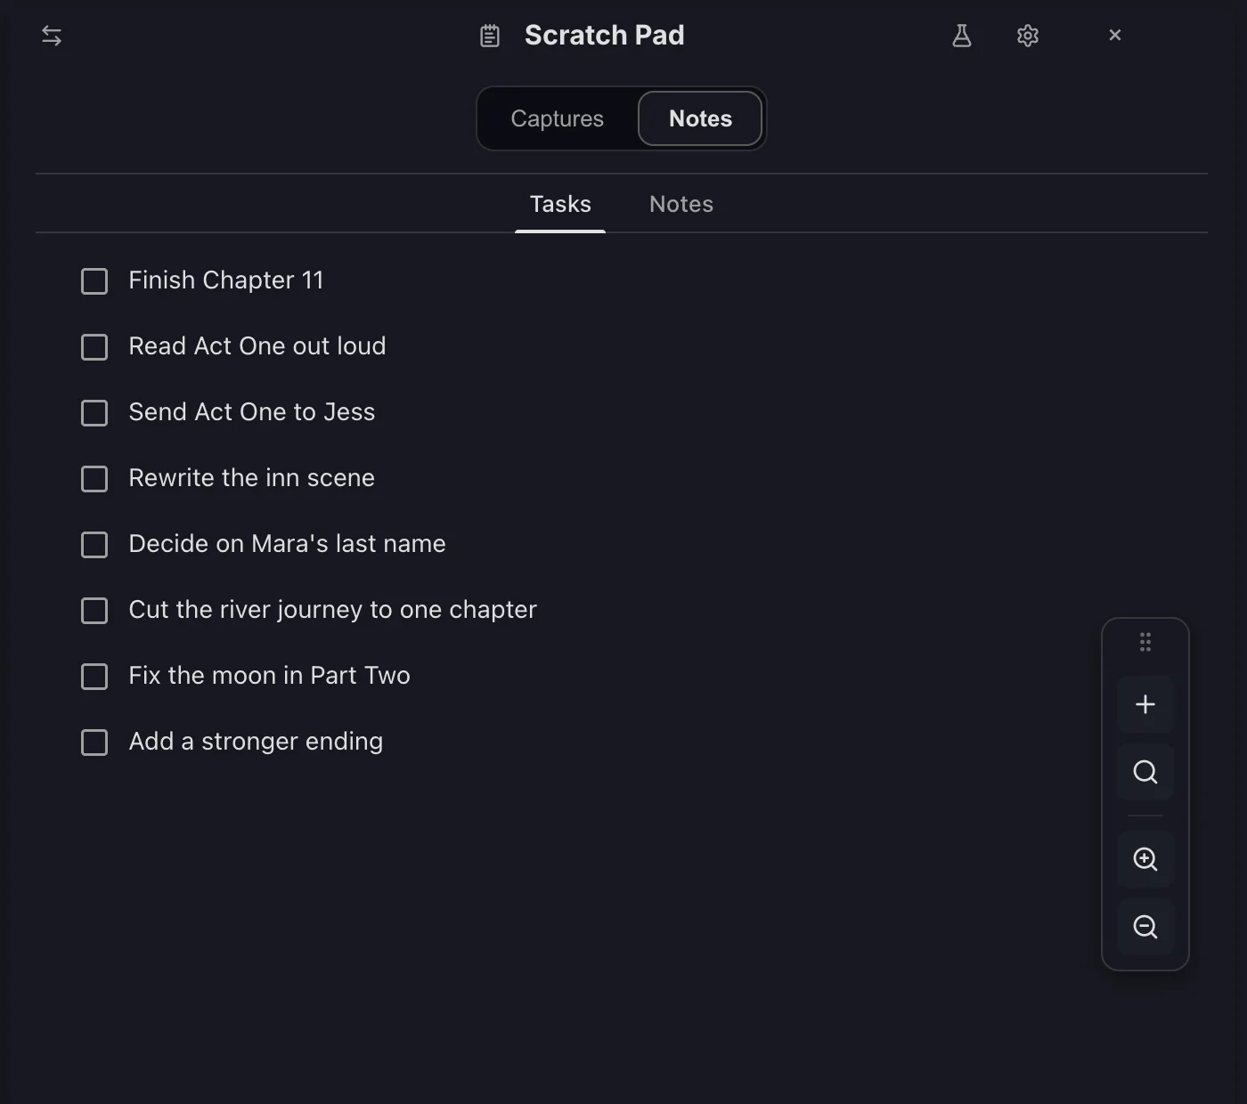
Task: Click the drag handle dots on floating toolbar
Action: point(1145,642)
